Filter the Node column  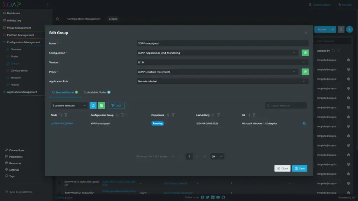[66, 115]
